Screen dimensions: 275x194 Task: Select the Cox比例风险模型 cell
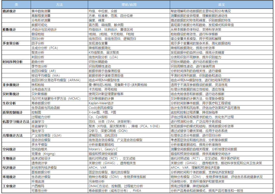coord(129,108)
